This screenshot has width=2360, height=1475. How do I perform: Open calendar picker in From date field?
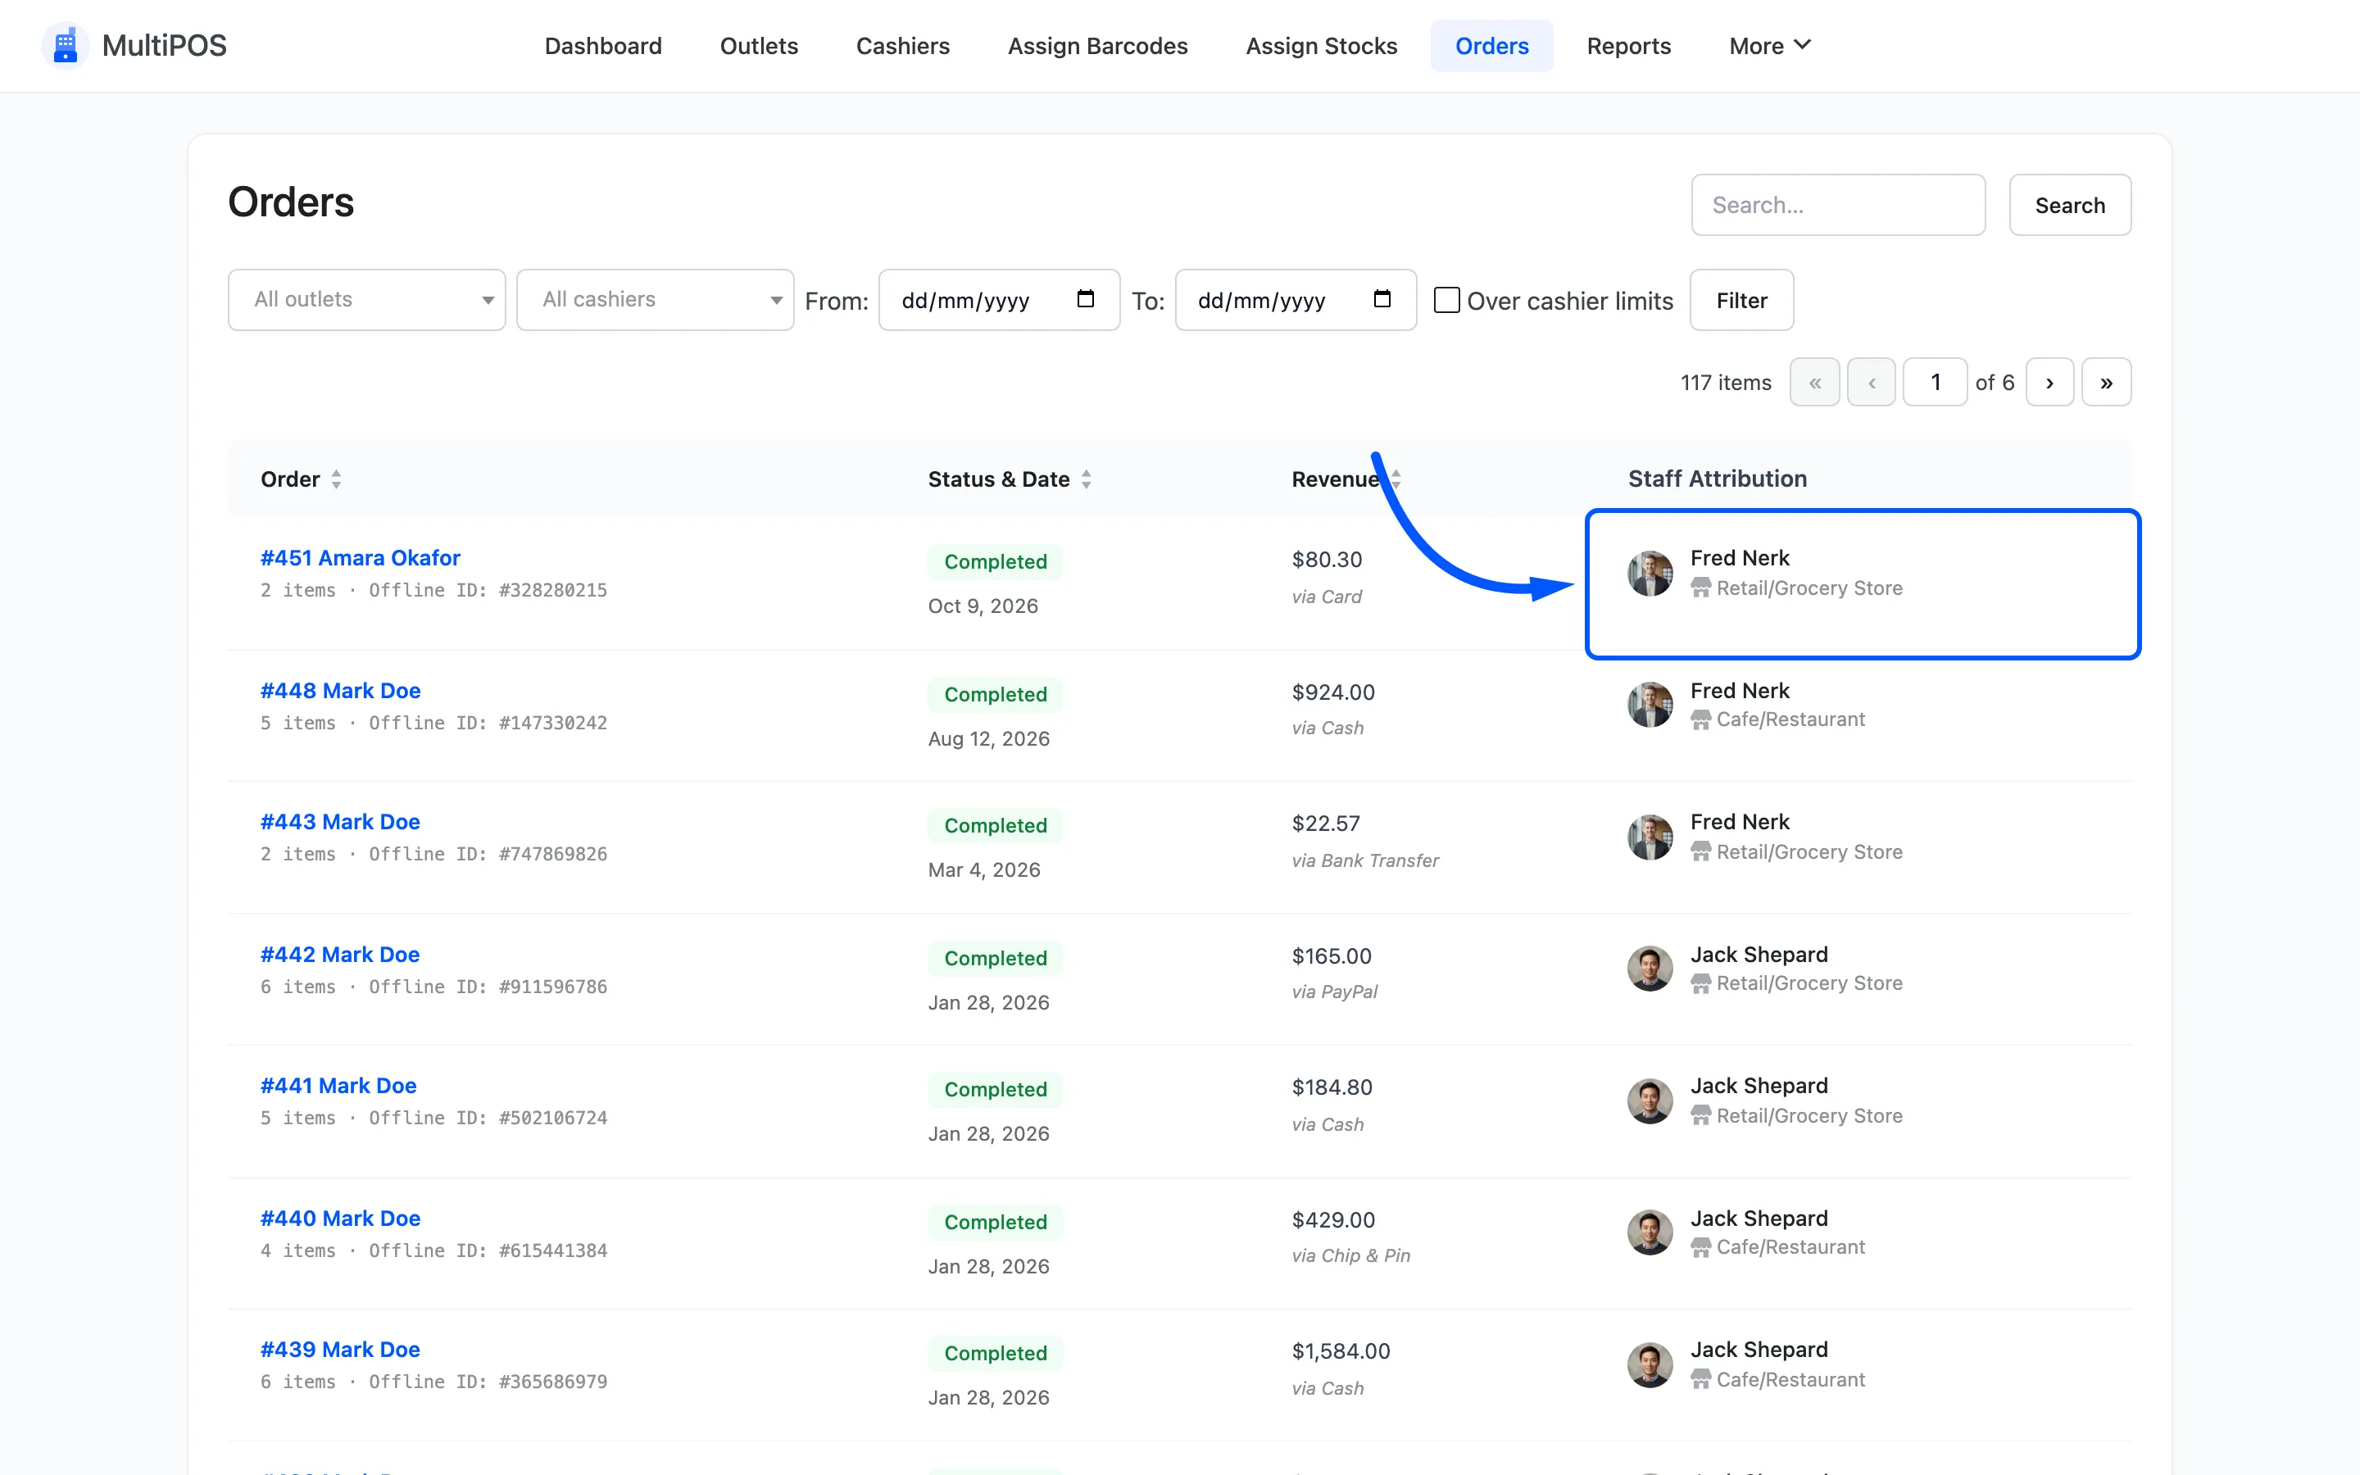(1086, 298)
